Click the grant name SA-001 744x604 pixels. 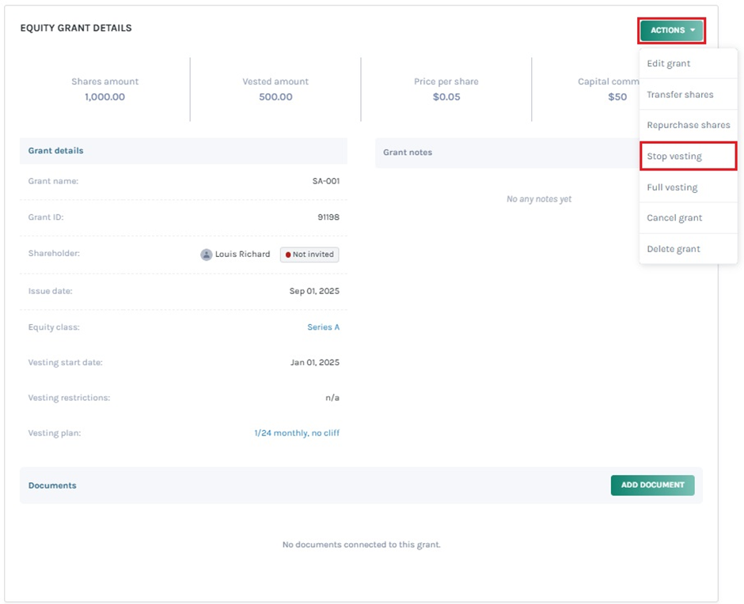(325, 181)
